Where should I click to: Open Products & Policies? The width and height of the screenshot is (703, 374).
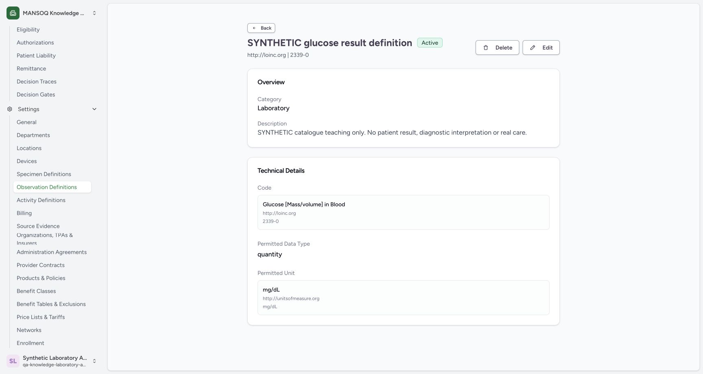point(41,278)
